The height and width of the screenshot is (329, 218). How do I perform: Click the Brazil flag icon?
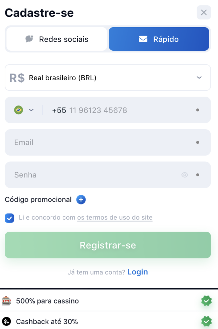tap(18, 110)
